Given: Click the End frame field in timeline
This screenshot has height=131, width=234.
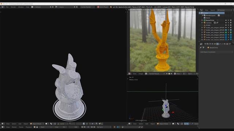Looking at the screenshot, I should click(x=60, y=127).
